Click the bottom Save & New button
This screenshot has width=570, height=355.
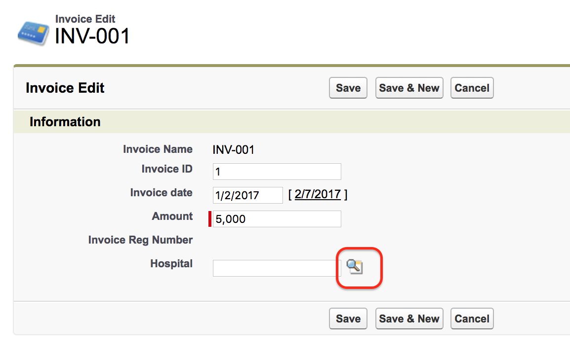(x=409, y=319)
